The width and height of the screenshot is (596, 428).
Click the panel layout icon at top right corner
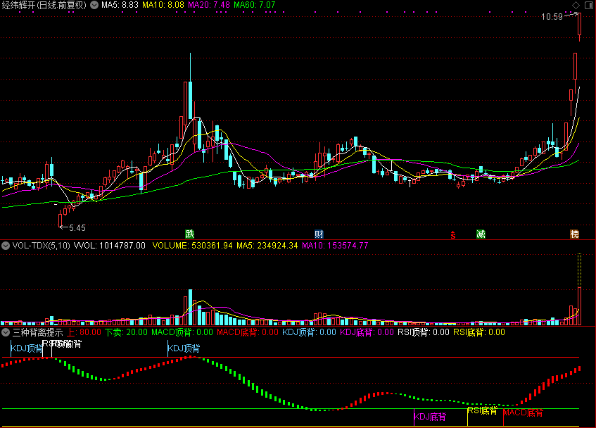coord(588,5)
